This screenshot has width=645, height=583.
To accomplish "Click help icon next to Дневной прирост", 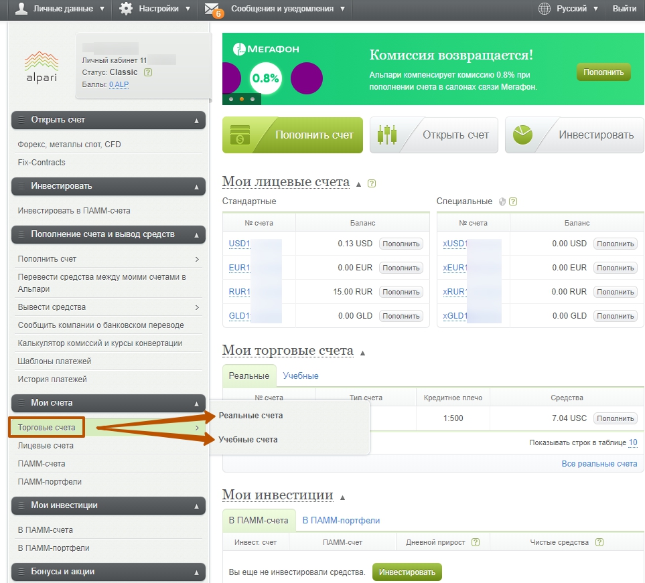I will coord(476,542).
